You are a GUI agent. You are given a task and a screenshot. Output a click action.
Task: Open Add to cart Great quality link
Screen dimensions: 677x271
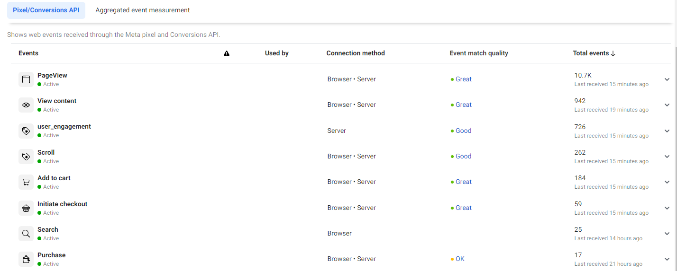click(464, 182)
